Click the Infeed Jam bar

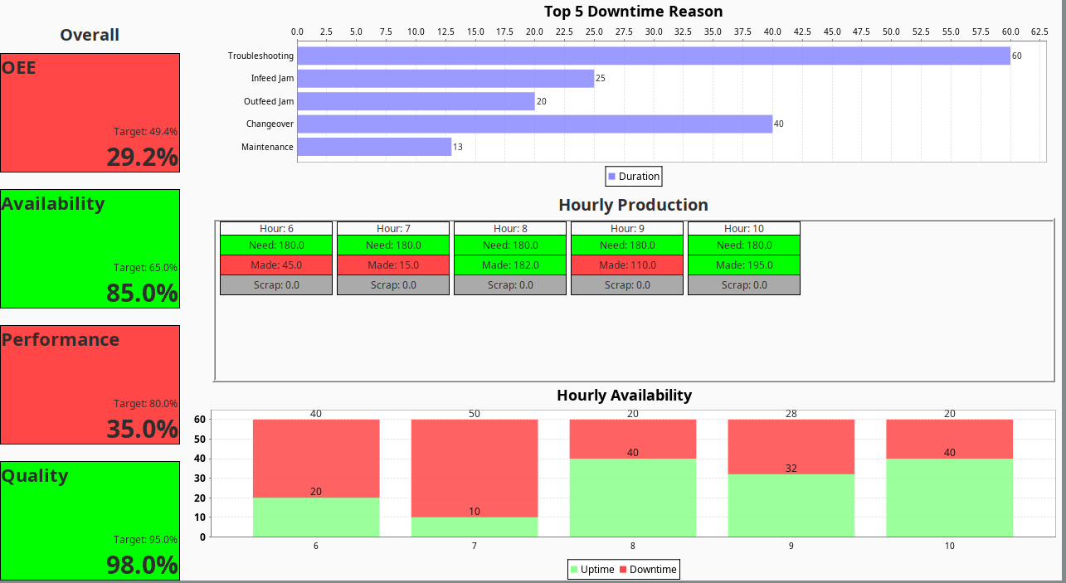coord(445,78)
